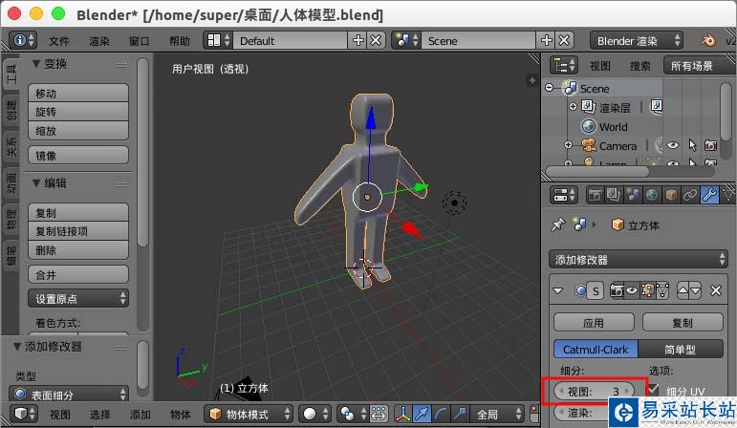The width and height of the screenshot is (737, 428).
Task: Open the 添加修改器 dropdown in properties
Action: coord(639,259)
